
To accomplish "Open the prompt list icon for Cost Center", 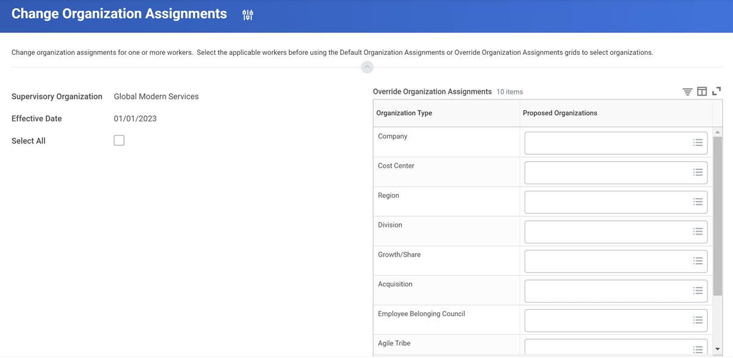I will point(698,172).
